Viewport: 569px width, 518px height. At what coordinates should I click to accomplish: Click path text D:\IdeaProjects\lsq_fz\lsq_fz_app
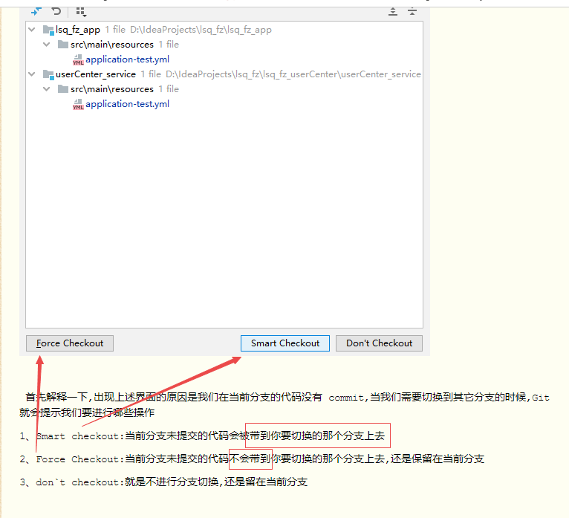pyautogui.click(x=201, y=30)
